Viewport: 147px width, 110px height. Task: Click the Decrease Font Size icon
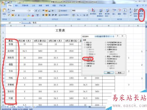pos(39,11)
